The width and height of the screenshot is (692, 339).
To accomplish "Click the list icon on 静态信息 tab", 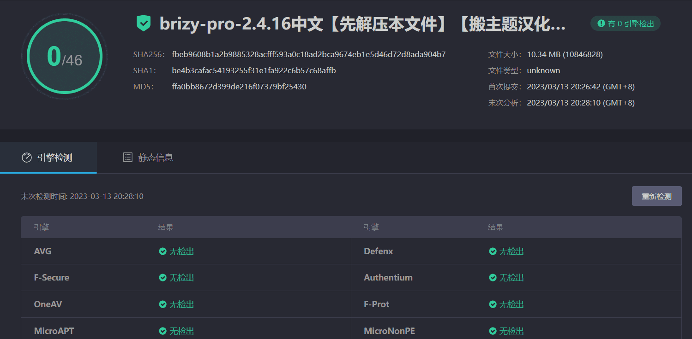I will [127, 158].
